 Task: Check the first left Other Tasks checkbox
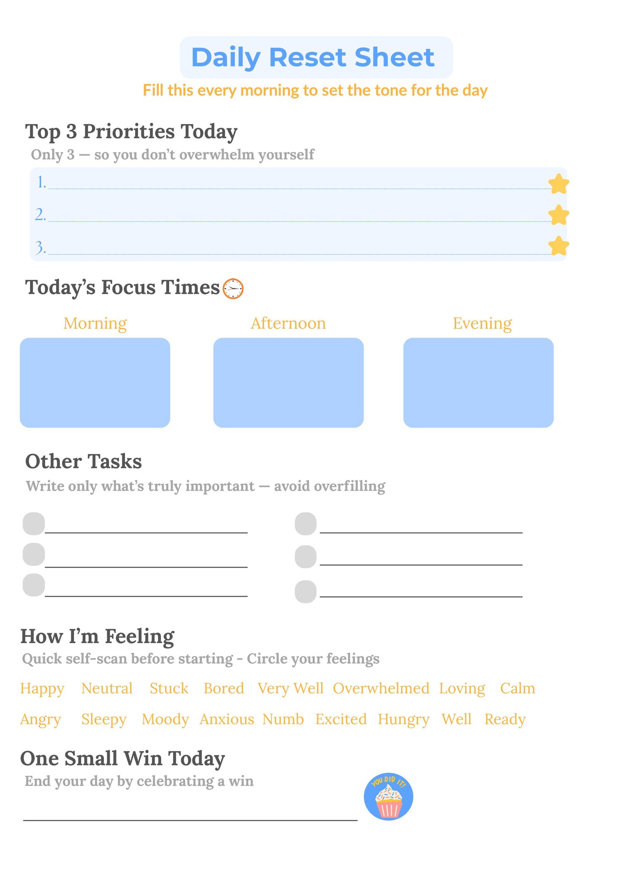click(34, 524)
